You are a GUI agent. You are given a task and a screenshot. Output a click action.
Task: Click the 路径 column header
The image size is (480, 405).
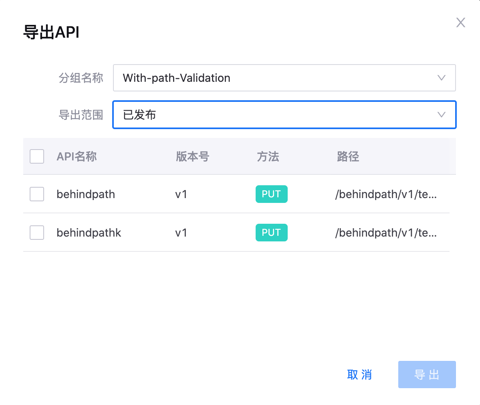pos(348,156)
